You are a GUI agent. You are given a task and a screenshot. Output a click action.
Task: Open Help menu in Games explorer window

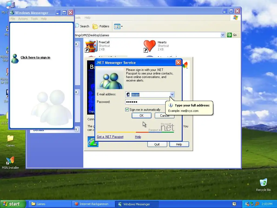point(87,18)
